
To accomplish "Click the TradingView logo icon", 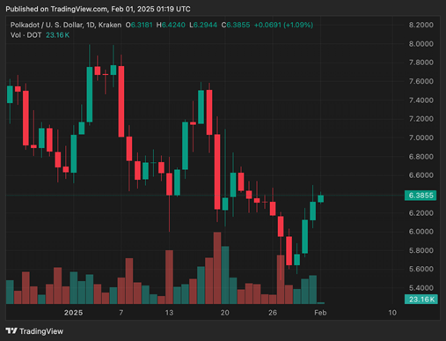I will tap(11, 331).
